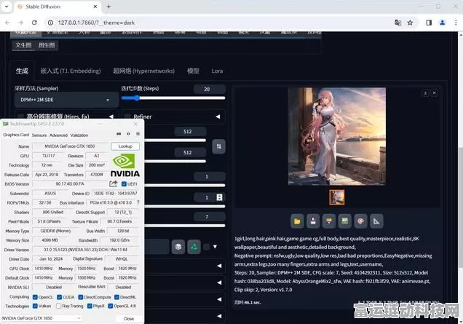Viewport: 463px width, 324px height.
Task: Download the preview image via arrow icon
Action: pyautogui.click(x=425, y=93)
